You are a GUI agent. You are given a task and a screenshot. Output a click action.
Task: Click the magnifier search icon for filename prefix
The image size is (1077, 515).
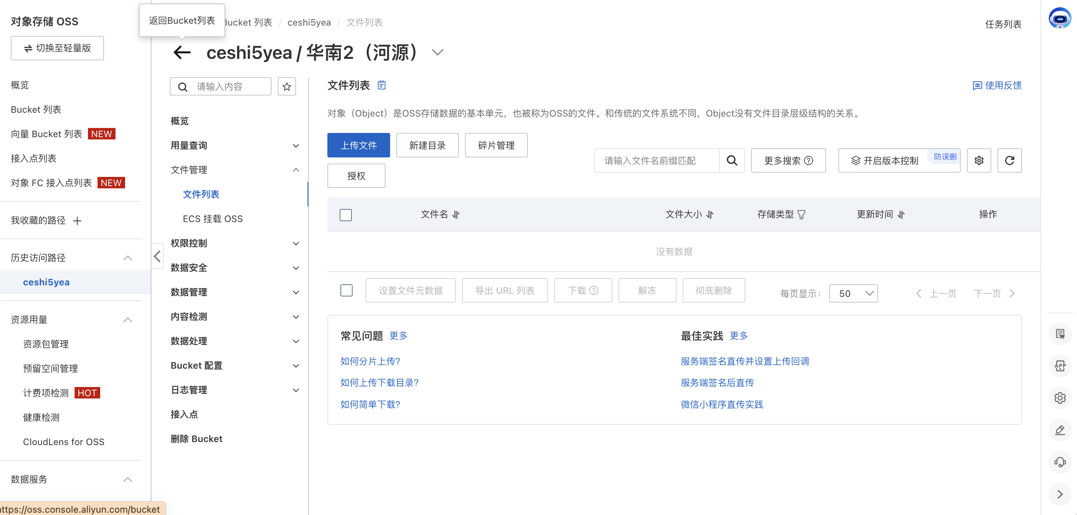[x=732, y=160]
